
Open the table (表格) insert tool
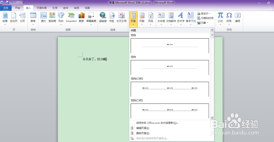33,19
